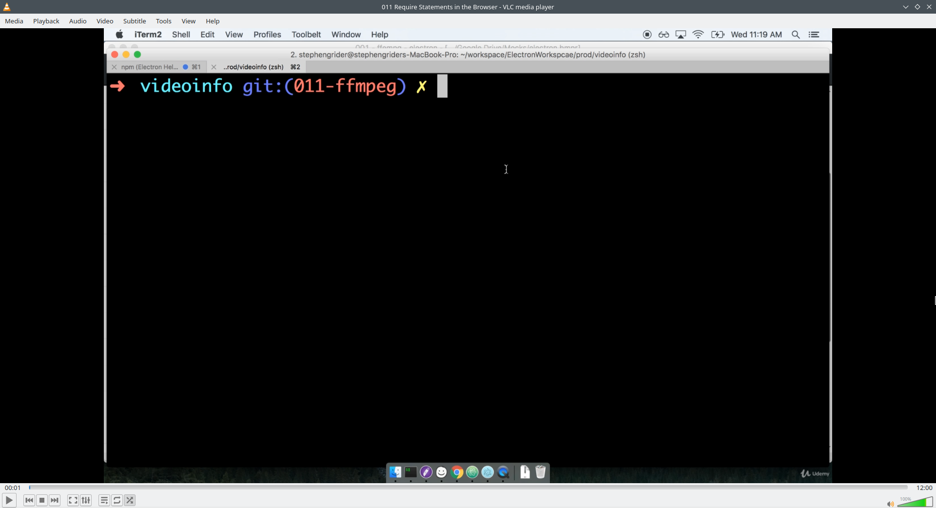Click the terminal prompt cursor block

442,86
